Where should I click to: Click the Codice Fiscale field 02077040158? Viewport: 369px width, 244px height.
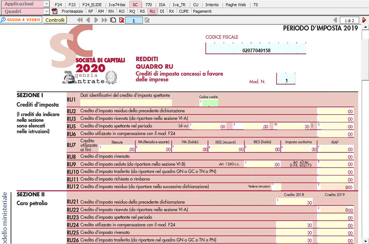(x=256, y=48)
